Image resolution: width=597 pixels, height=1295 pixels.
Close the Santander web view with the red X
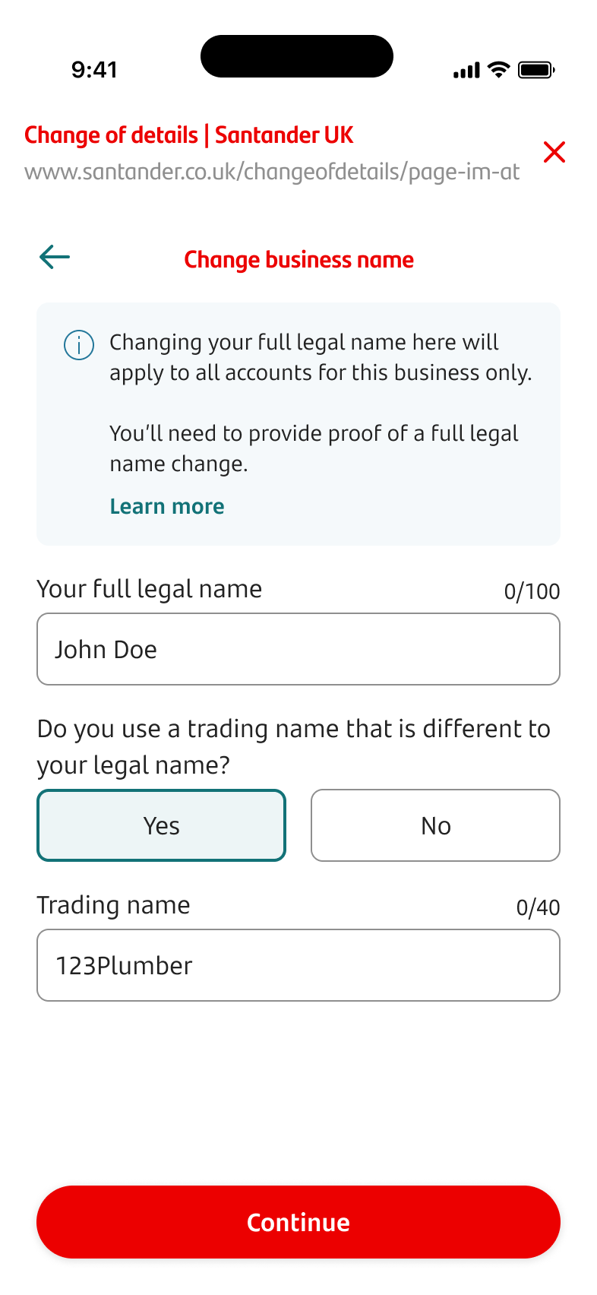click(x=554, y=152)
